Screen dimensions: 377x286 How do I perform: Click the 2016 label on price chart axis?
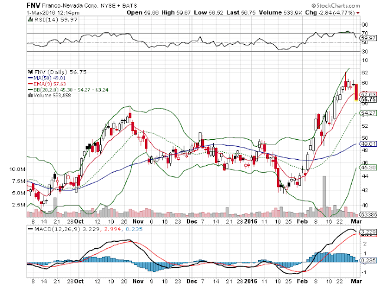click(251, 222)
